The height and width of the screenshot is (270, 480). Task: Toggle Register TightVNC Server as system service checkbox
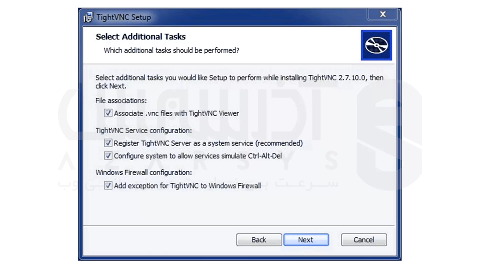pos(108,143)
